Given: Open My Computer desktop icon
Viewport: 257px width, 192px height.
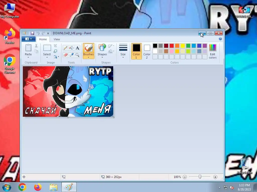Looking at the screenshot, I should tap(10, 10).
